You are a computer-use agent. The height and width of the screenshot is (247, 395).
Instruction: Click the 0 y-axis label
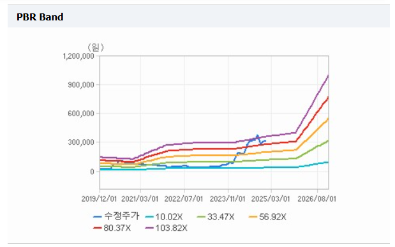pos(92,172)
